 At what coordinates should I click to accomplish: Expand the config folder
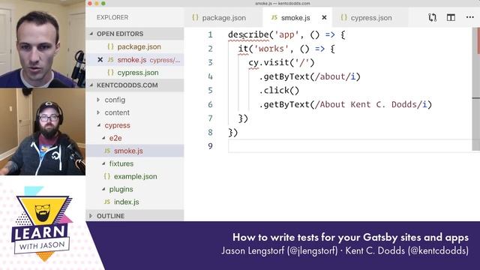pos(98,100)
